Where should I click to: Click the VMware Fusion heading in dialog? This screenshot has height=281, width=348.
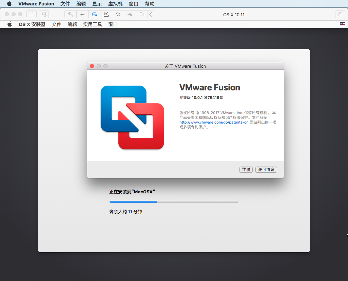pyautogui.click(x=210, y=88)
